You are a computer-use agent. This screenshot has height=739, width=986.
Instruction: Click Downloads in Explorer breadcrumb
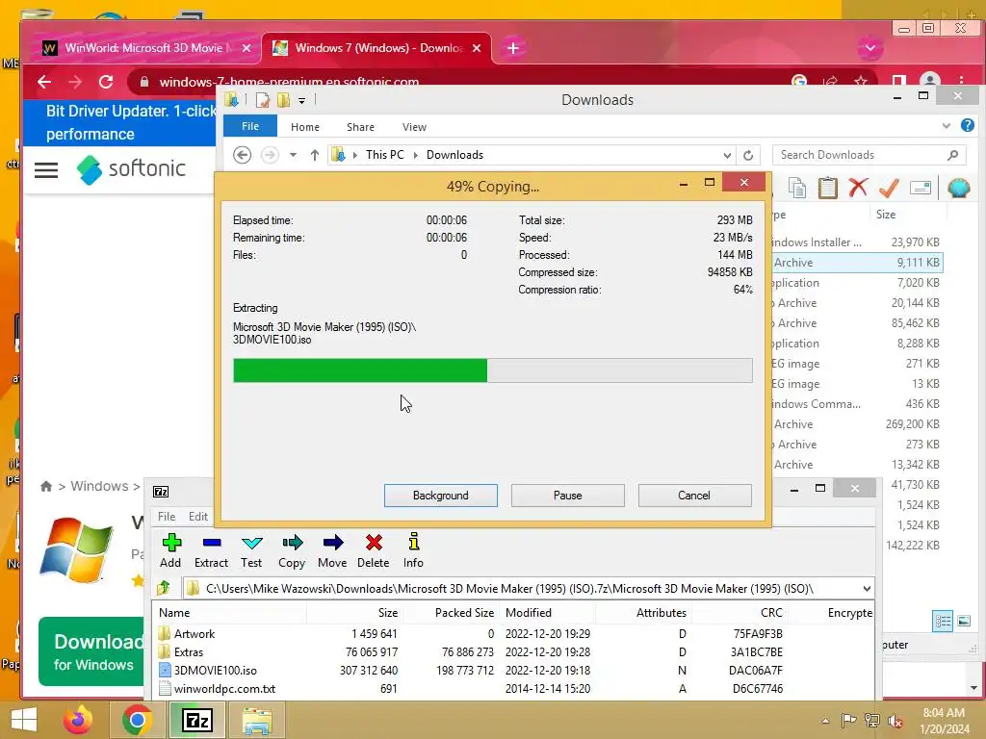[454, 155]
